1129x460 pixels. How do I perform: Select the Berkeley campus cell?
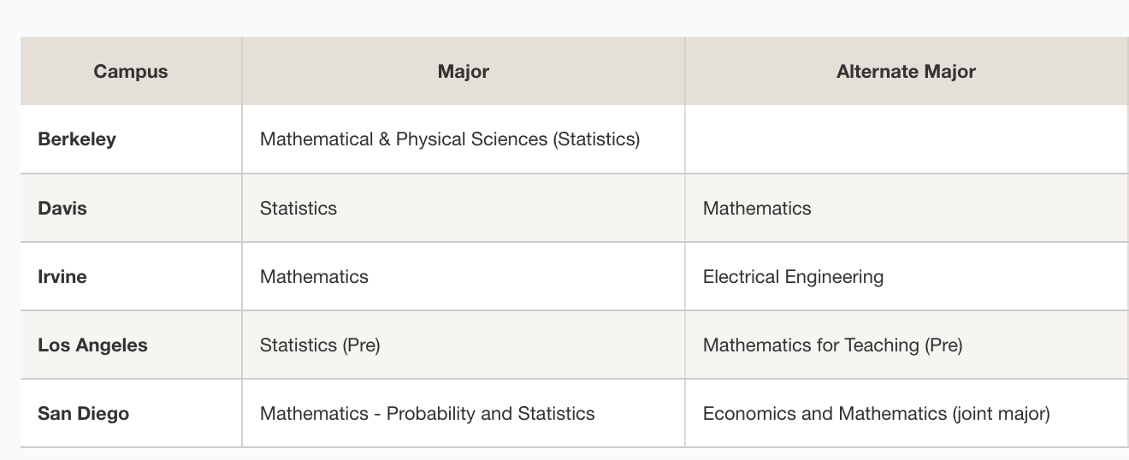pos(77,139)
